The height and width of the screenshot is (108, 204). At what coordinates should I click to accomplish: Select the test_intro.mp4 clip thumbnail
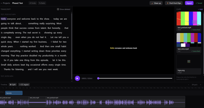(x=189, y=40)
